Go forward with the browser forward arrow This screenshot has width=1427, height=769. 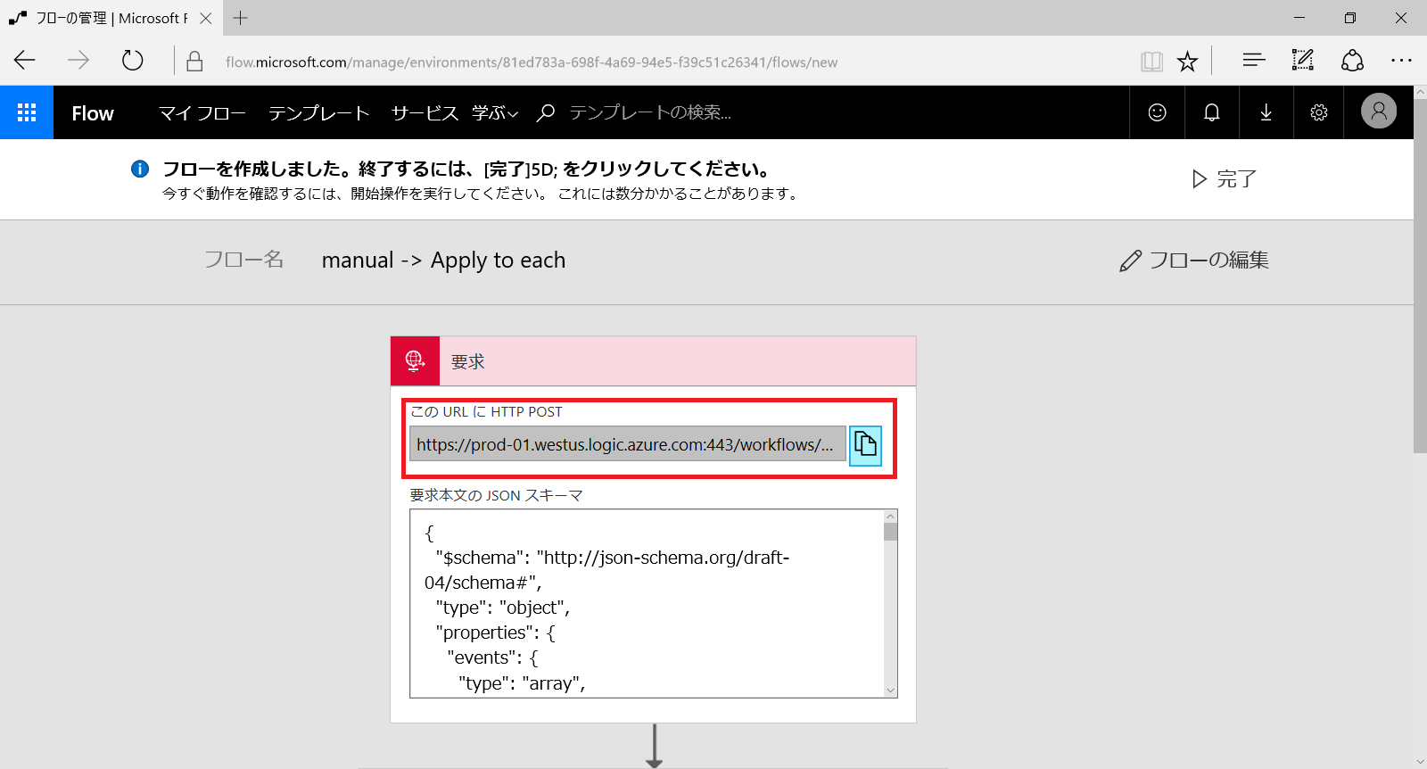(x=78, y=61)
